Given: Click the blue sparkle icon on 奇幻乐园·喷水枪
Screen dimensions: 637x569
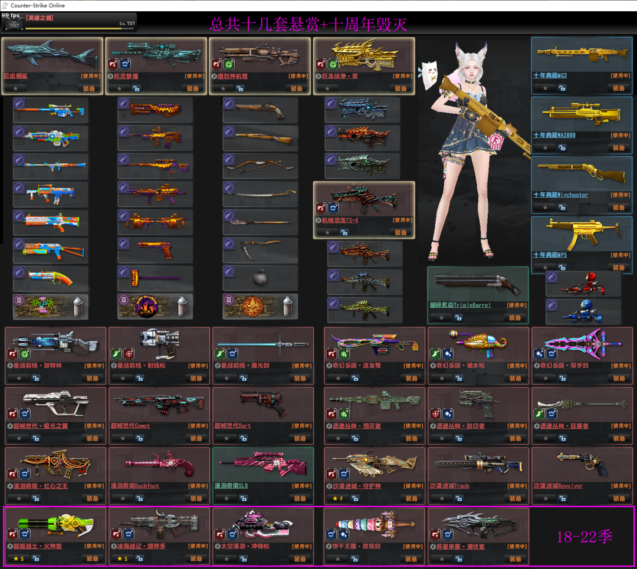Looking at the screenshot, I should (x=448, y=354).
